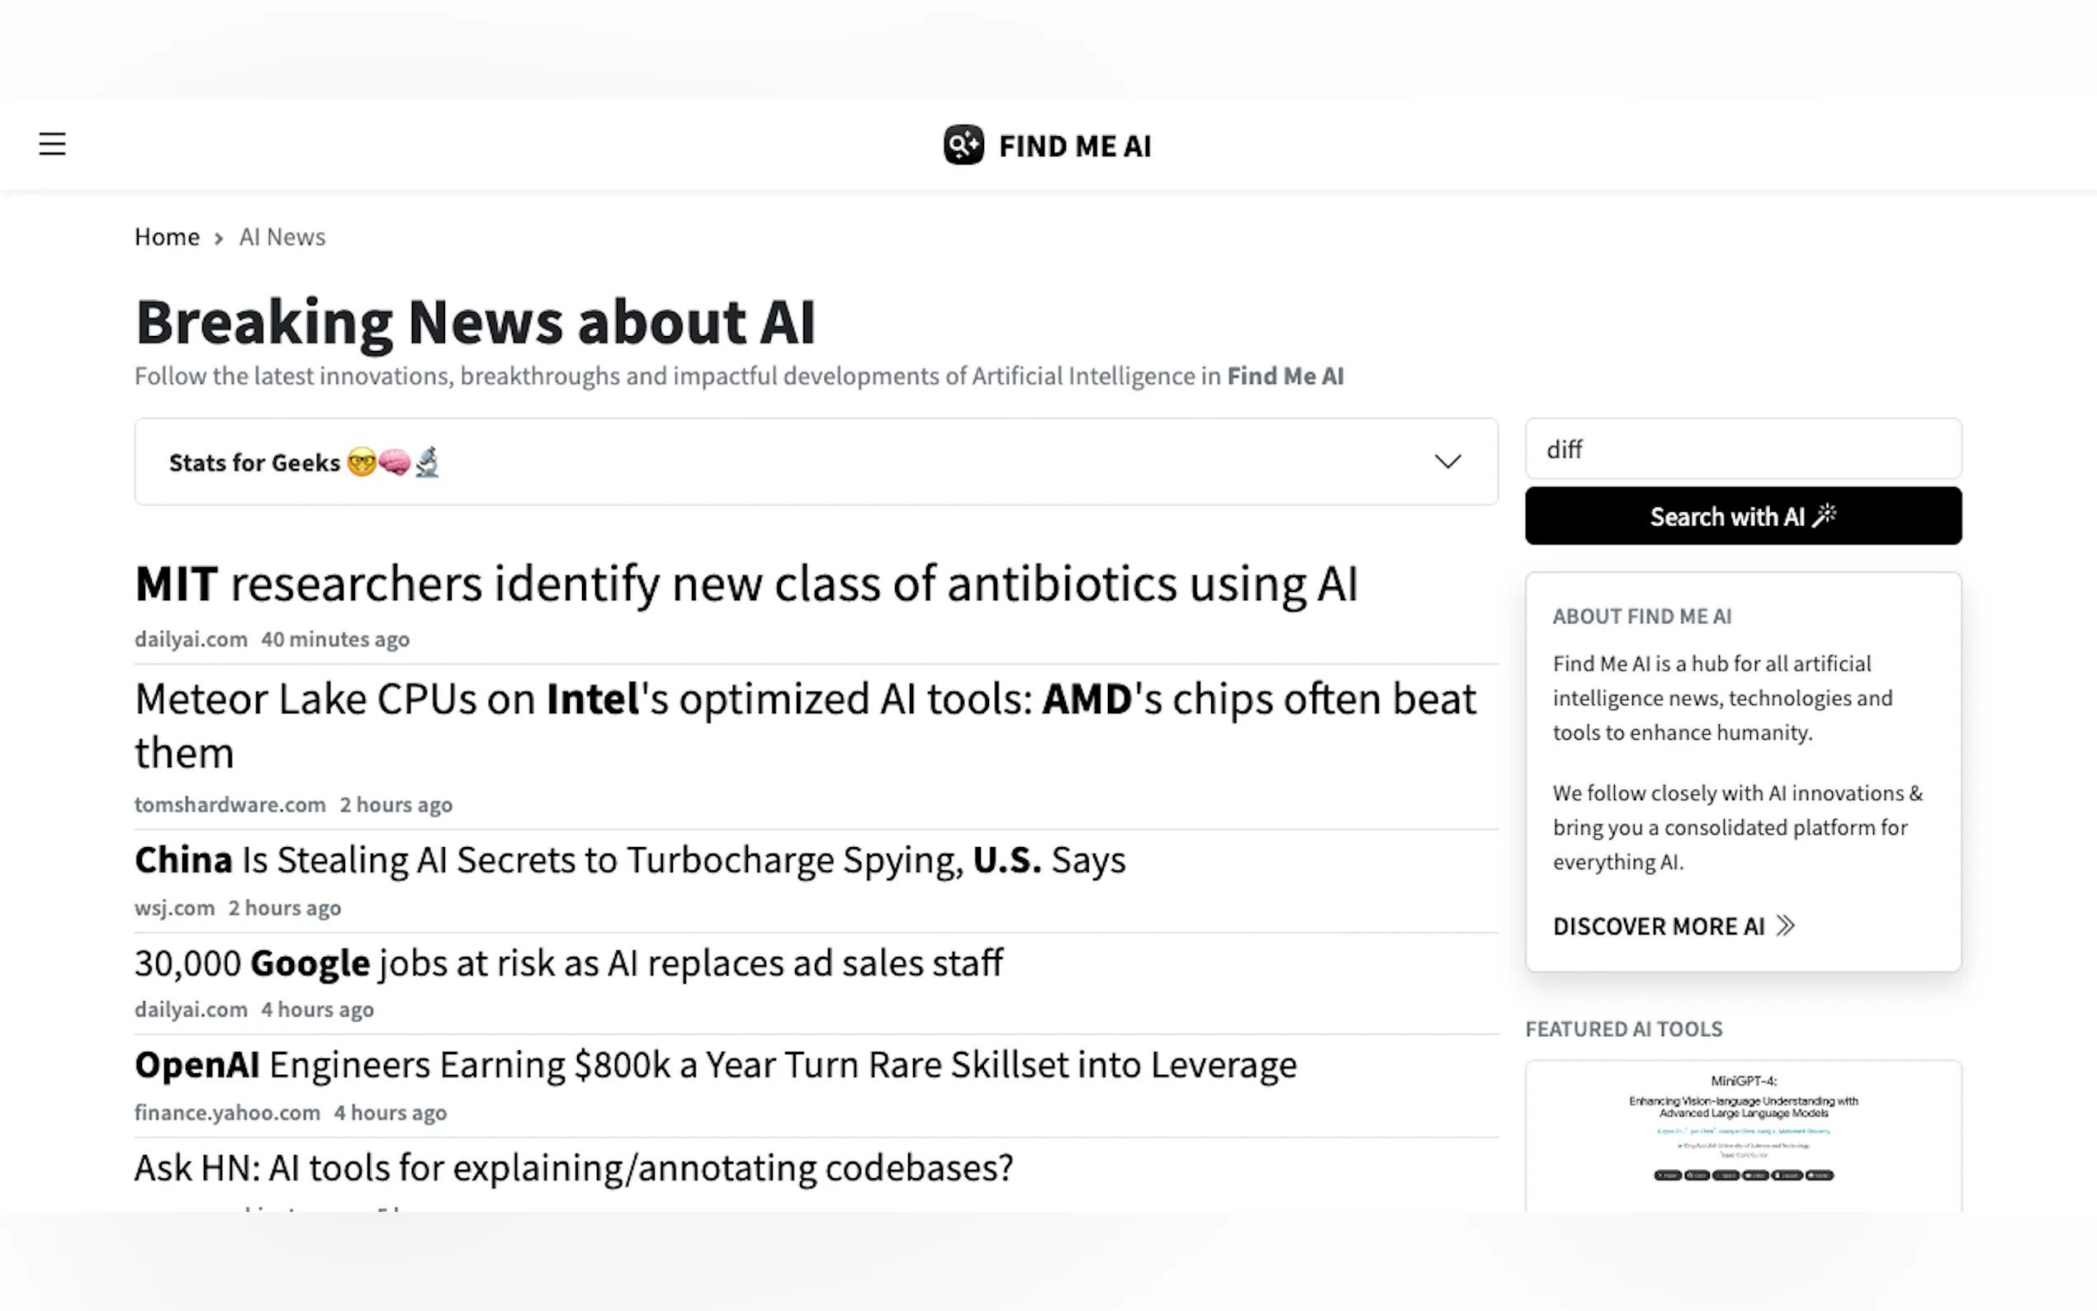This screenshot has width=2097, height=1311.
Task: Click tomshardware.com source label
Action: (230, 805)
